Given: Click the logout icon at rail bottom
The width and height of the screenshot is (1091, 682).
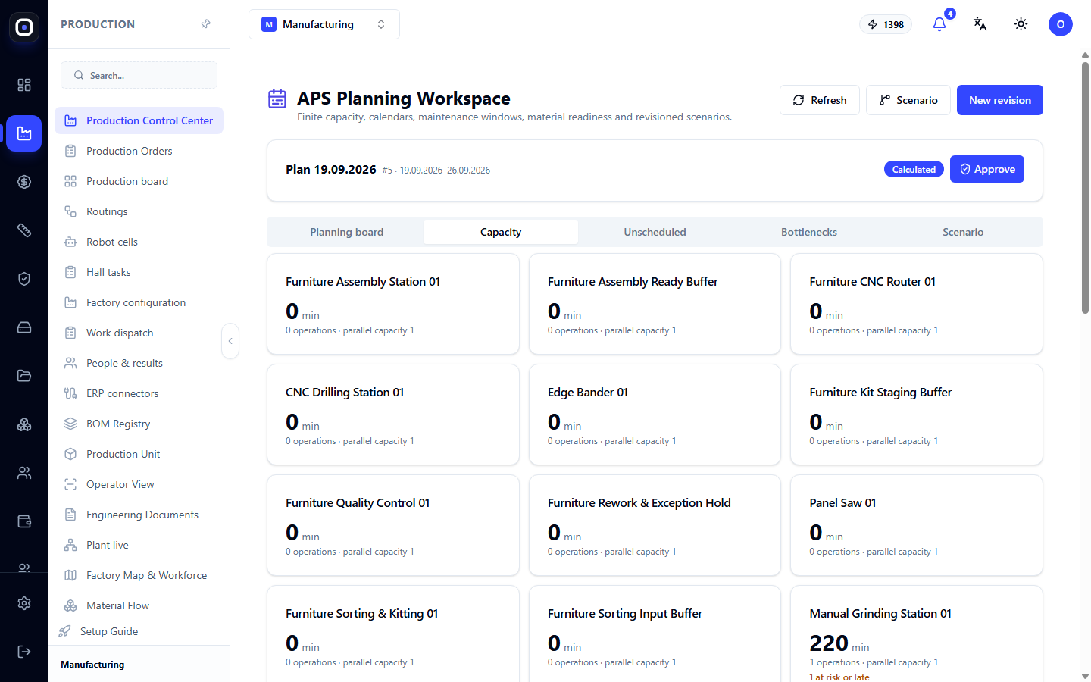Looking at the screenshot, I should pos(24,652).
